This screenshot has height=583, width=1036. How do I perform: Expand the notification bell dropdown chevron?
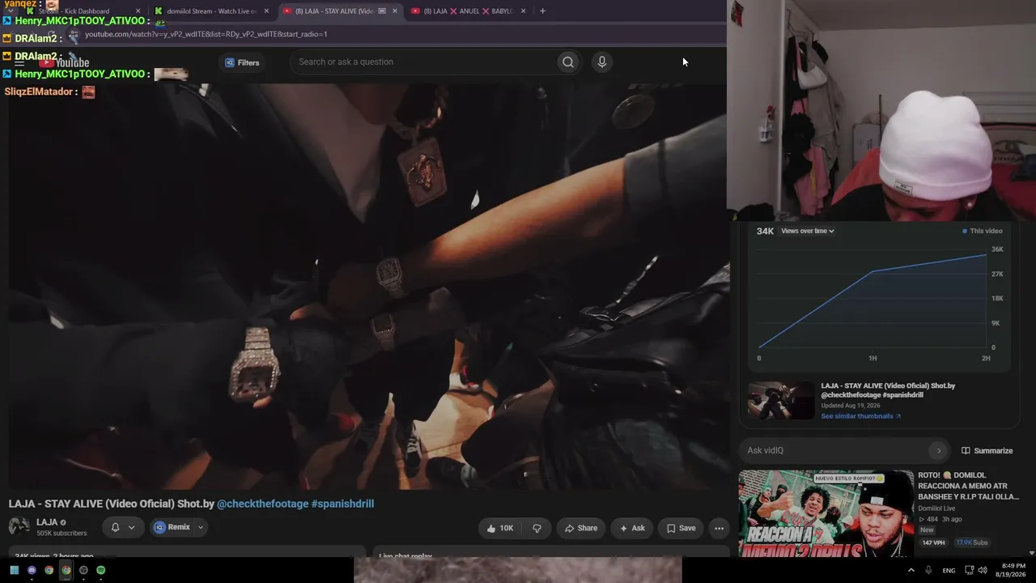click(x=131, y=527)
